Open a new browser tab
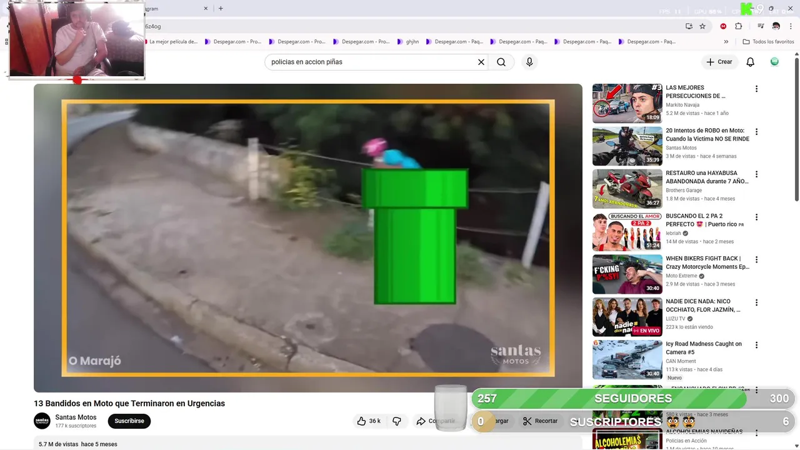800x450 pixels. [221, 9]
